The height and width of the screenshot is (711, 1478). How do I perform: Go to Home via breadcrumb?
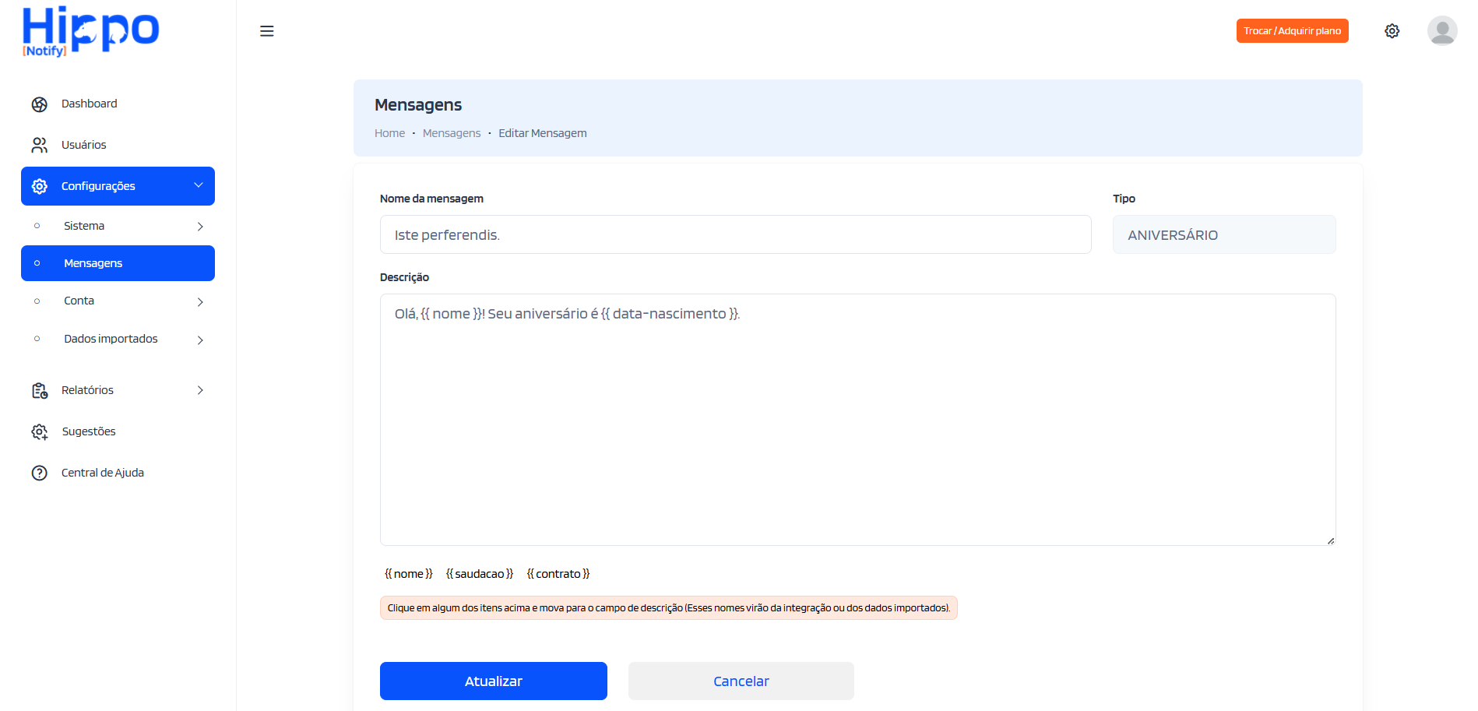point(389,133)
